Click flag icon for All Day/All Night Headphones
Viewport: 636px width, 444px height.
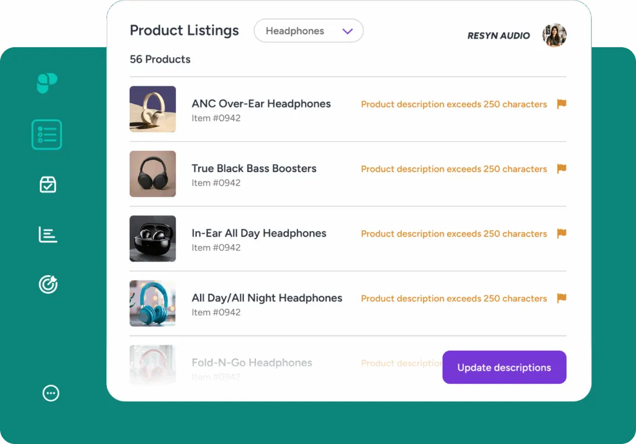[x=561, y=298]
